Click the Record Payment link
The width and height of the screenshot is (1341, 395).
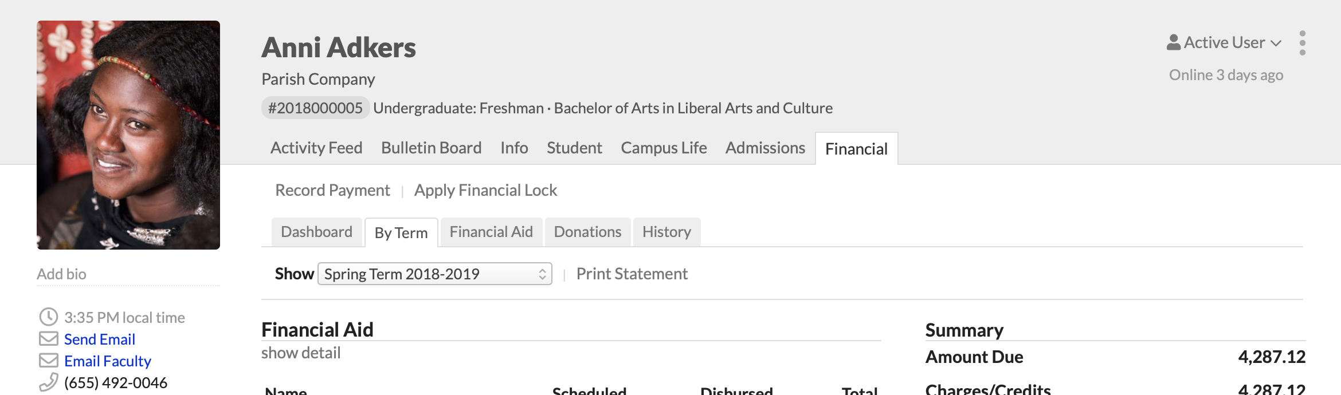pos(332,190)
